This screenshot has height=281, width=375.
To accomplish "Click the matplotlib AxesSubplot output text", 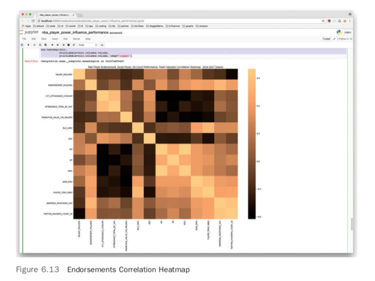I will click(x=82, y=61).
